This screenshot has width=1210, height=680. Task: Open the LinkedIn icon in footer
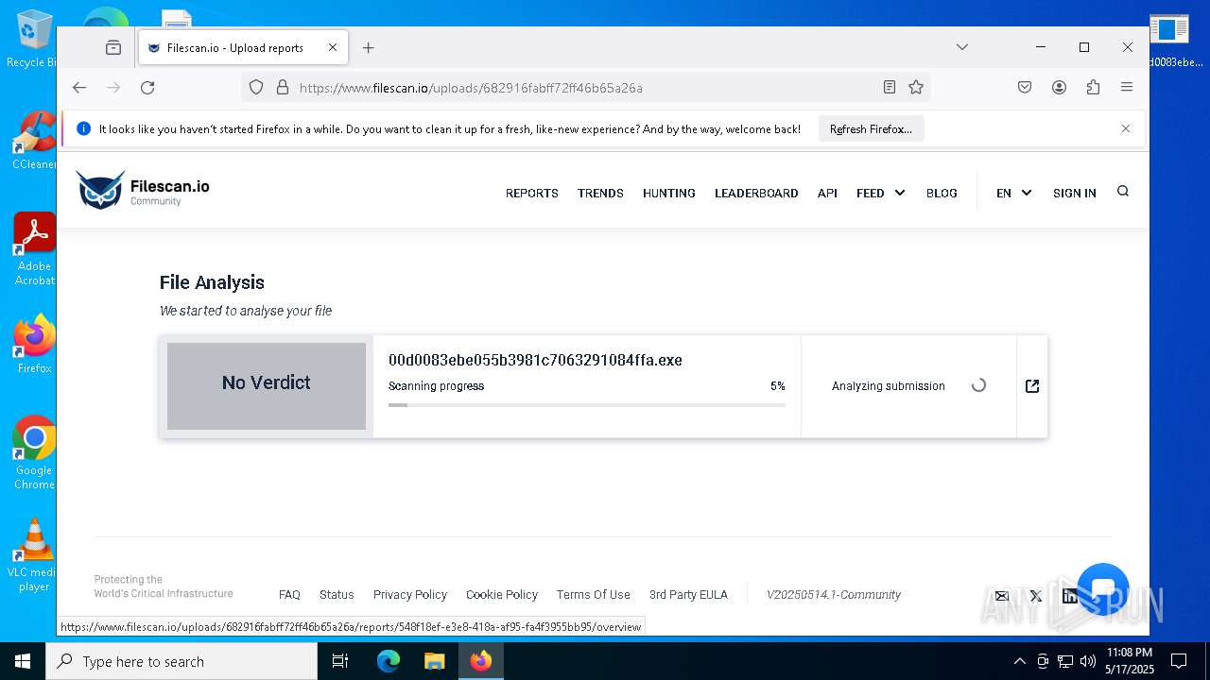click(1070, 595)
